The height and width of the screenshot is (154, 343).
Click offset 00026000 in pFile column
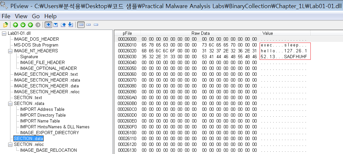point(127,39)
